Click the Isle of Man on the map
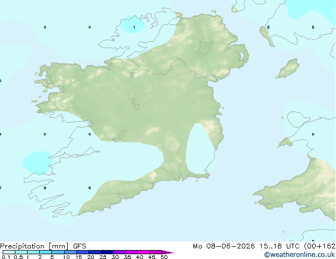Image resolution: width=336 pixels, height=259 pixels. pos(288,69)
